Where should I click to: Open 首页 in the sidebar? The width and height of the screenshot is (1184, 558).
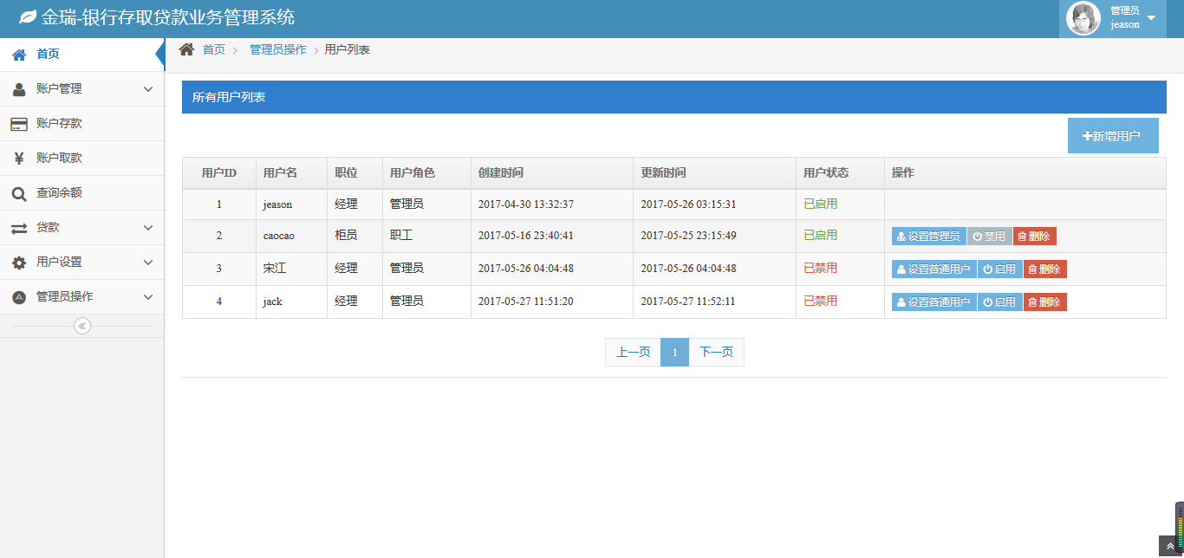(81, 55)
